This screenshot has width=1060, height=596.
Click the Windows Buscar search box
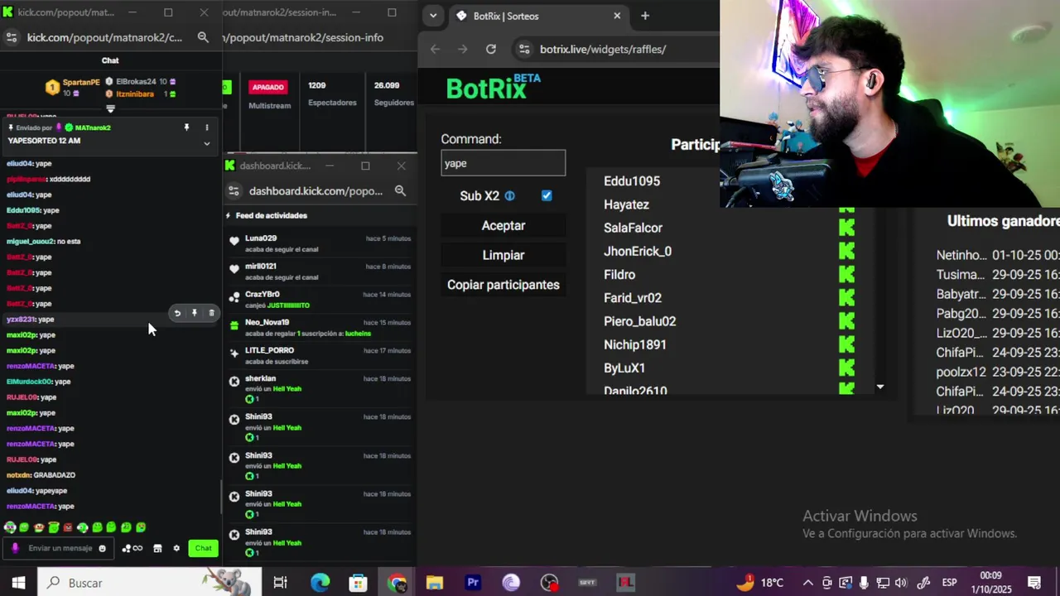(x=149, y=583)
